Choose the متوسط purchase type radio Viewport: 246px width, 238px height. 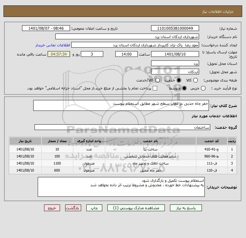tap(184, 88)
